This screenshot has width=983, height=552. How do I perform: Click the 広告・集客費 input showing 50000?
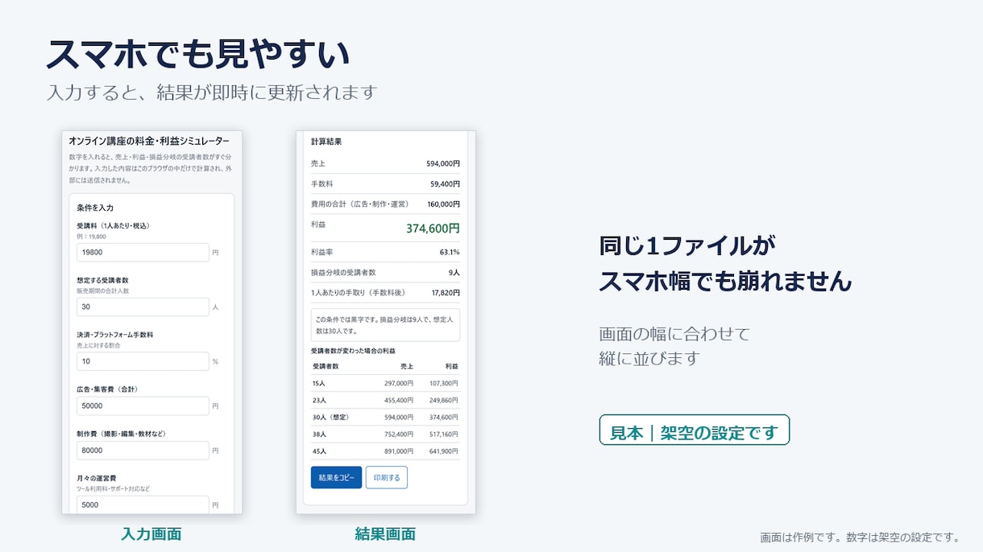point(143,406)
